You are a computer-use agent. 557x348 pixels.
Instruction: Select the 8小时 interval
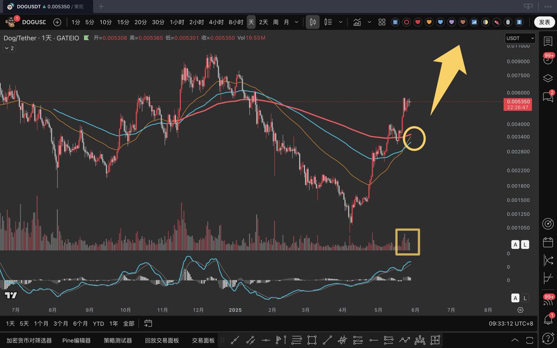coord(236,22)
